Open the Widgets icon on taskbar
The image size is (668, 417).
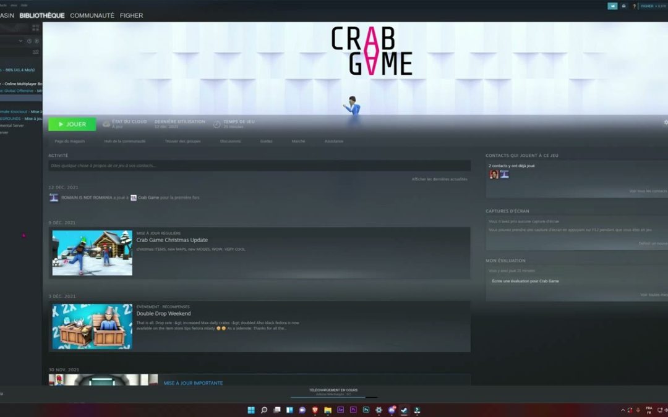click(x=289, y=410)
